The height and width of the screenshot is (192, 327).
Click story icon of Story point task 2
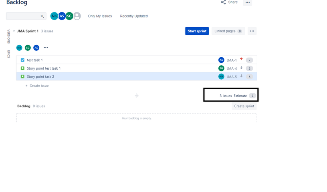coord(22,77)
